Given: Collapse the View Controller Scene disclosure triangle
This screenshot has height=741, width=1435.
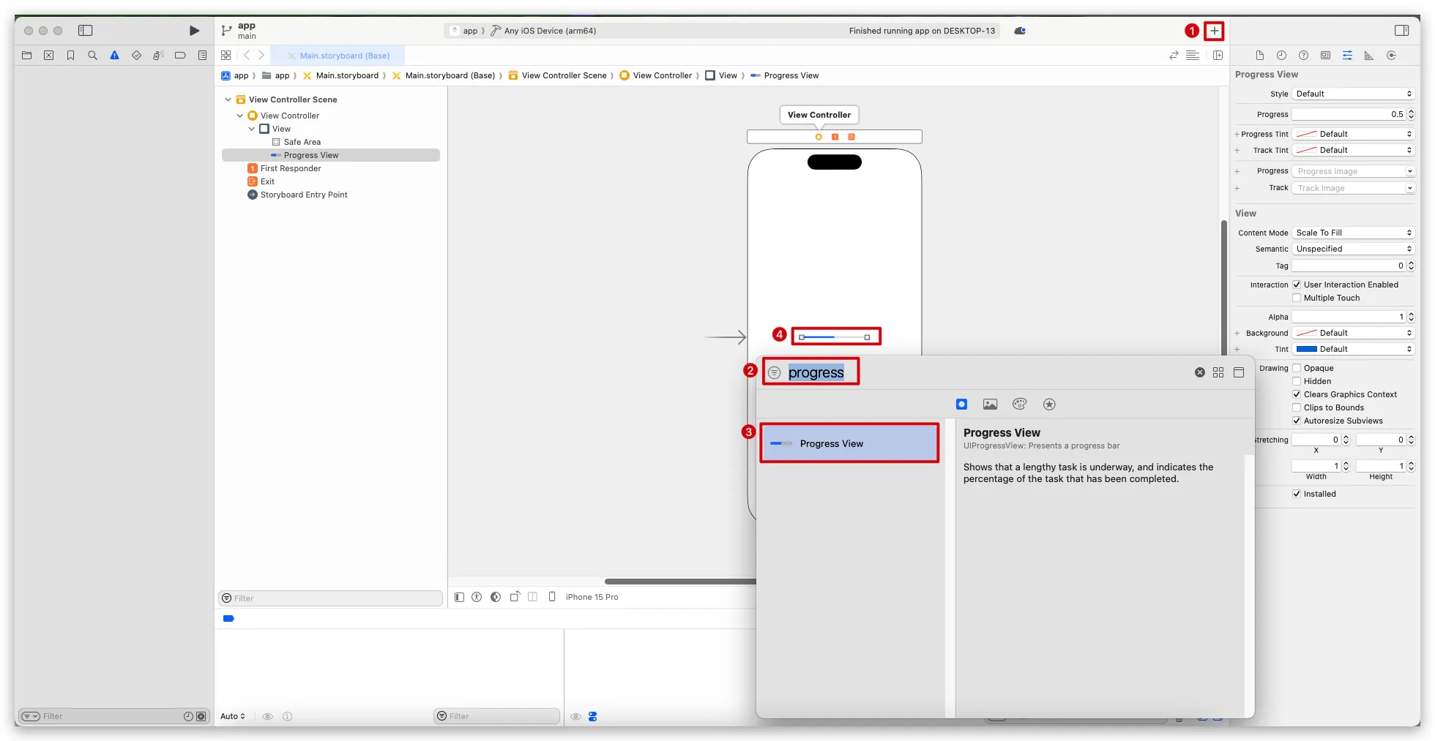Looking at the screenshot, I should coord(228,99).
